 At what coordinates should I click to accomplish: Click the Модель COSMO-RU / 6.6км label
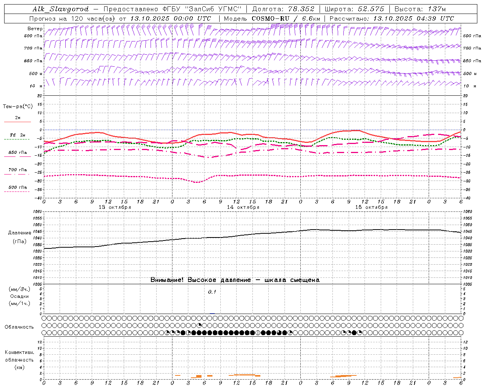point(272,18)
